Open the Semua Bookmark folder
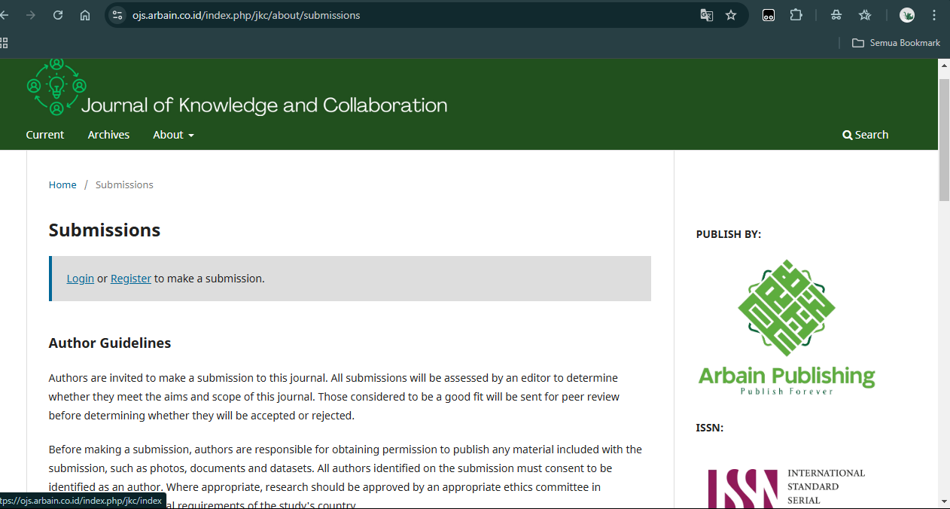This screenshot has width=950, height=509. click(896, 43)
